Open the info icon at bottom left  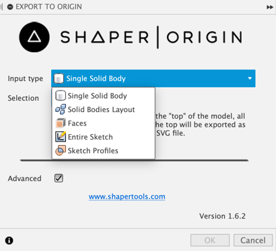[9, 241]
